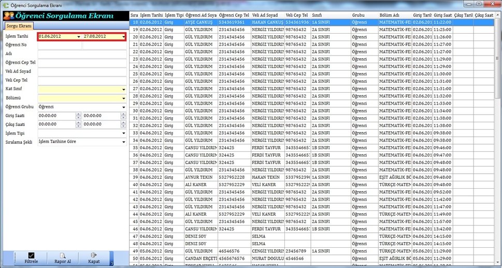Click the app icon in the title bar
The image size is (502, 268).
(5, 4)
